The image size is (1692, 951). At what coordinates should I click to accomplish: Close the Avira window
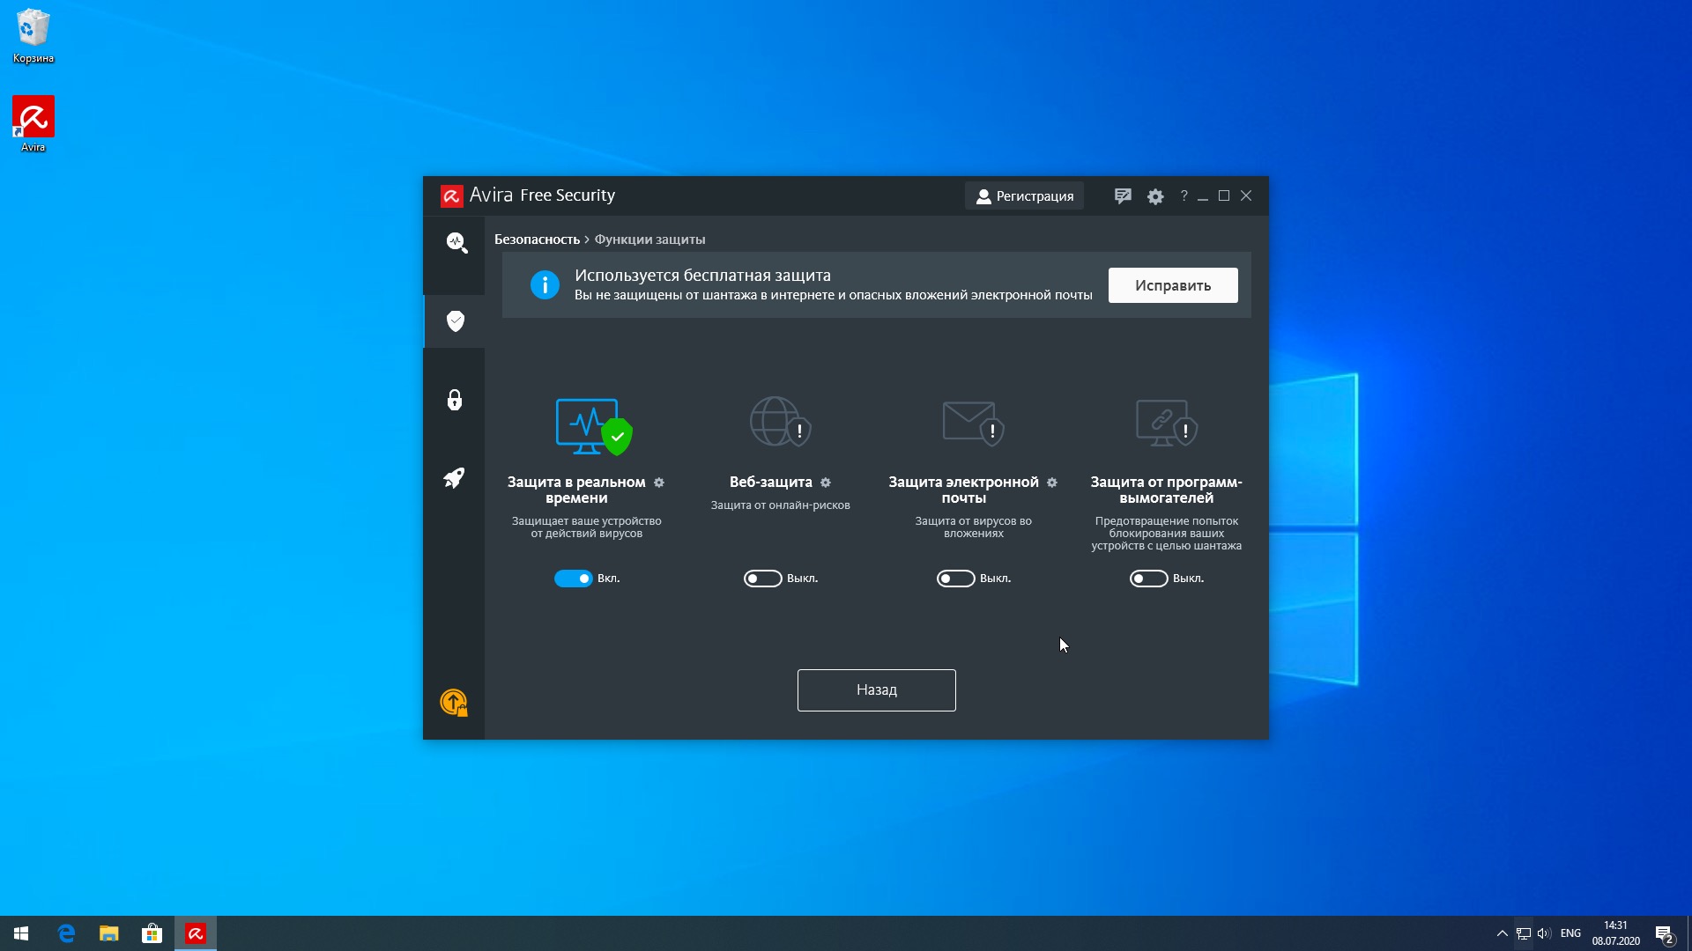1246,195
